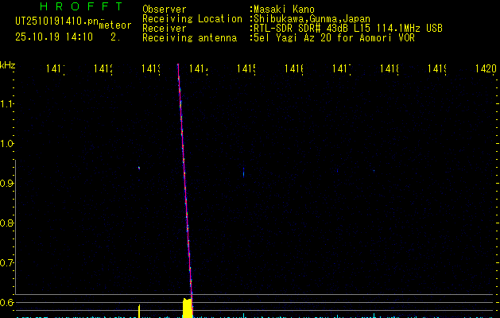
Task: Click the Receiving Location field label
Action: (x=192, y=19)
